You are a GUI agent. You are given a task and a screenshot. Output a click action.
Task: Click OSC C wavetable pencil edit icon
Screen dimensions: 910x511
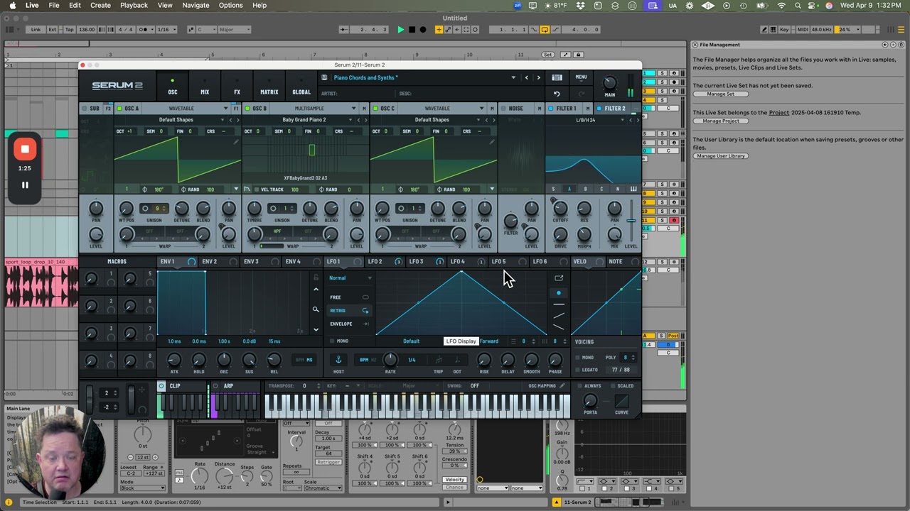coord(492,142)
